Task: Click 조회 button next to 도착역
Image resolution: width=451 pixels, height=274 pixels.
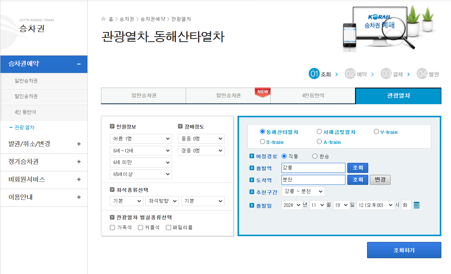Action: pos(358,180)
